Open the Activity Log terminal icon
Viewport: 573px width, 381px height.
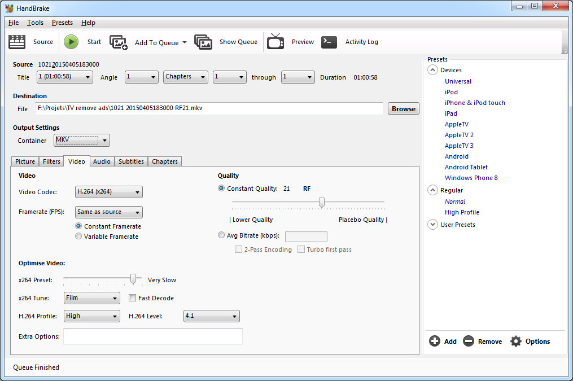tap(329, 42)
